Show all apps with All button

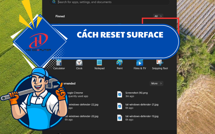click(x=158, y=16)
